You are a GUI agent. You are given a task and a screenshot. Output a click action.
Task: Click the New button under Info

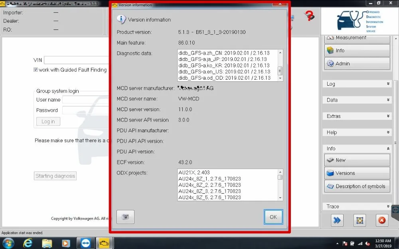click(357, 160)
